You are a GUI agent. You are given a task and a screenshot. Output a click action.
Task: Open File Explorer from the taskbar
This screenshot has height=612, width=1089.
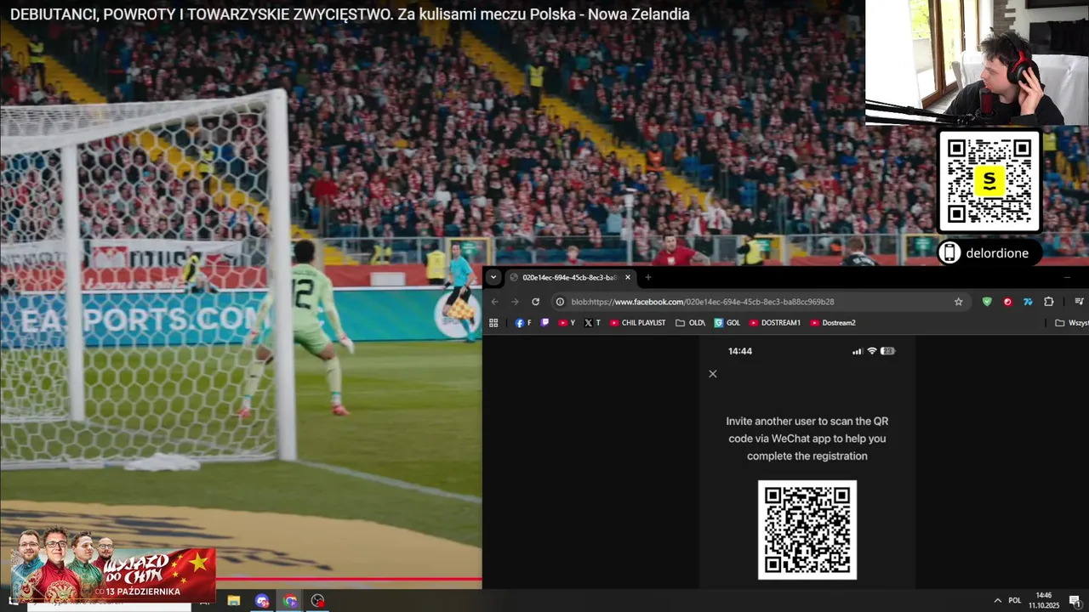[x=233, y=601]
